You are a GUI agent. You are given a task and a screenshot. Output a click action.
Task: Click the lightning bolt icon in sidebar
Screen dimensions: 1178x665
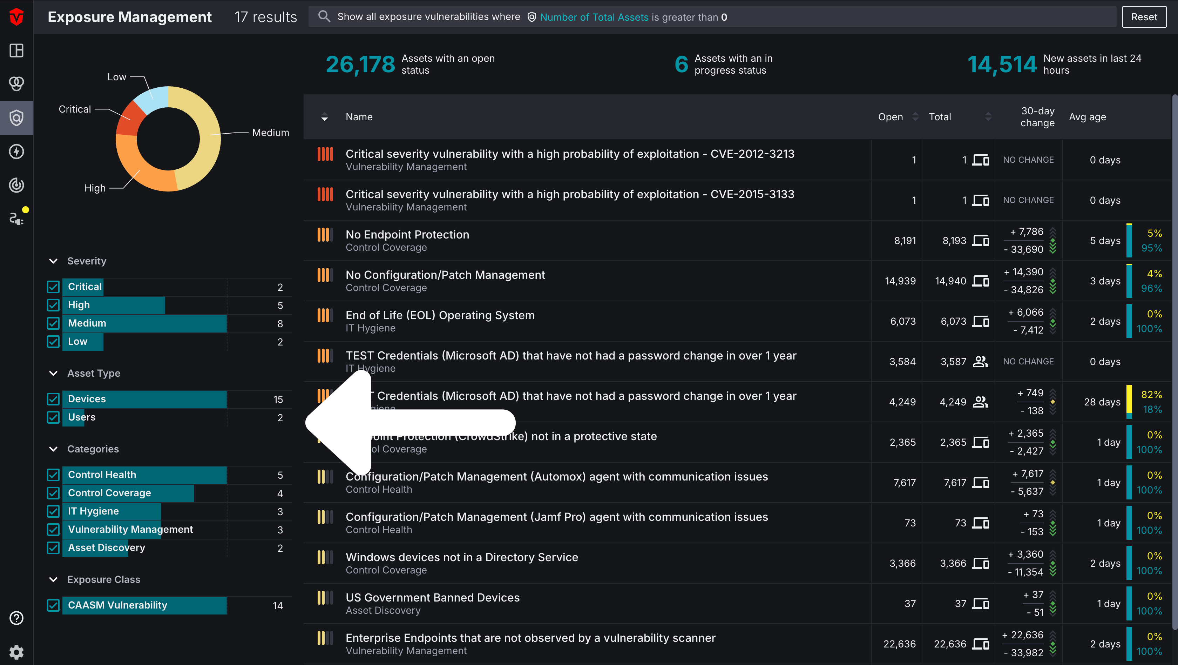point(16,152)
